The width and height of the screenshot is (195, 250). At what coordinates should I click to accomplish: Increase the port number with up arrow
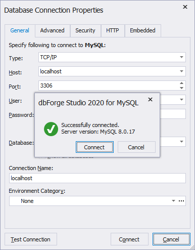181,83
